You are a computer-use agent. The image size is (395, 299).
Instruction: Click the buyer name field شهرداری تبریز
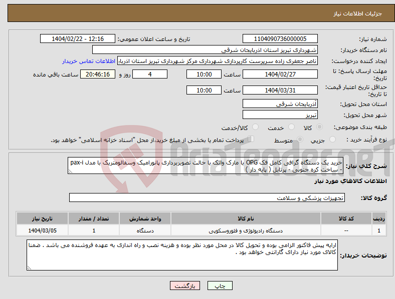(x=205, y=49)
